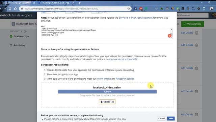Viewport: 216px width, 122px height.
Task: Open the review criteria link
Action: coord(104,79)
